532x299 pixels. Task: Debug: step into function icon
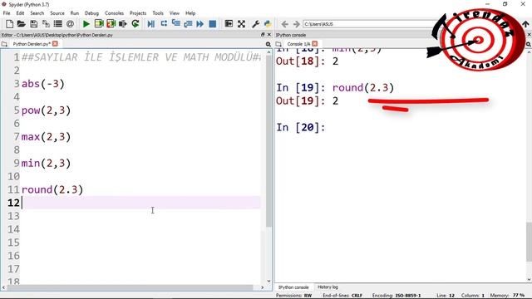click(x=175, y=24)
